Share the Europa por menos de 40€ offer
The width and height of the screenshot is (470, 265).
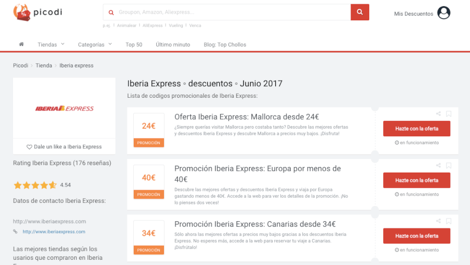(438, 165)
